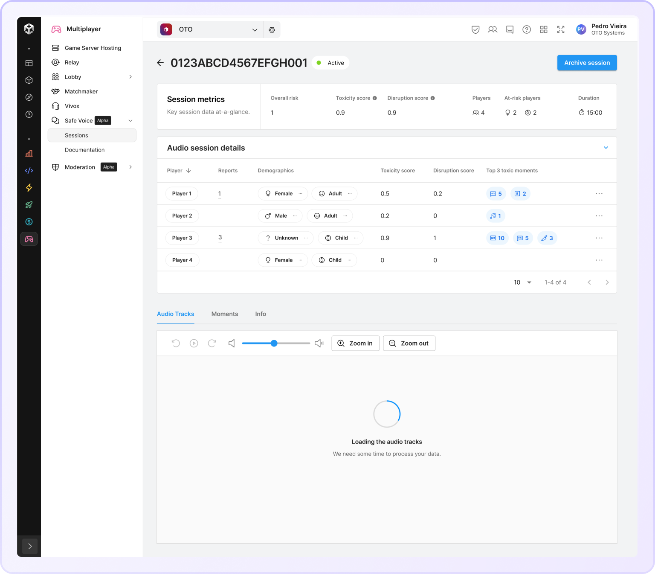This screenshot has width=655, height=574.
Task: Open the apps grid icon
Action: [x=544, y=29]
